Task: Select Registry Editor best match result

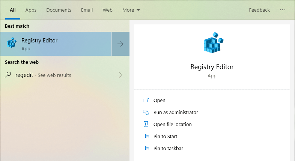Action: click(x=56, y=44)
